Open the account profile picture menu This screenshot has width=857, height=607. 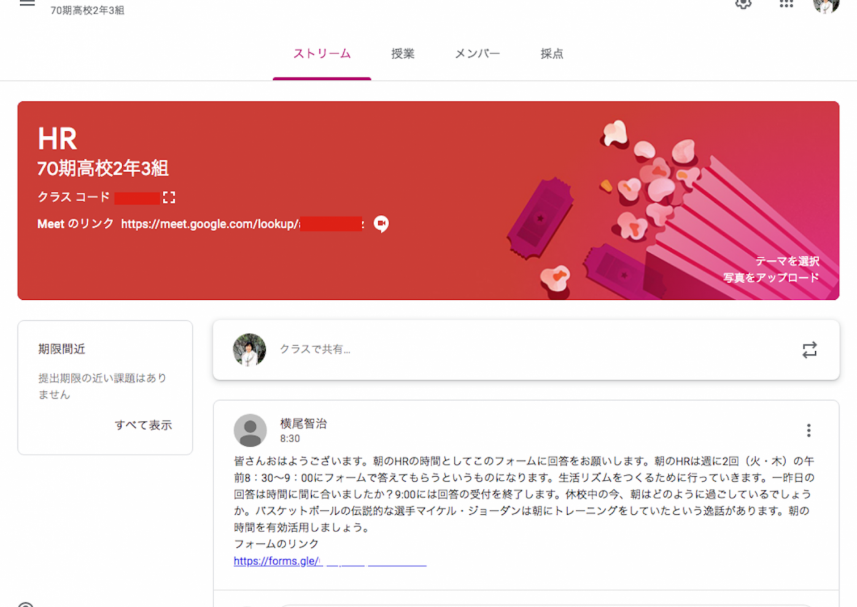tap(826, 5)
